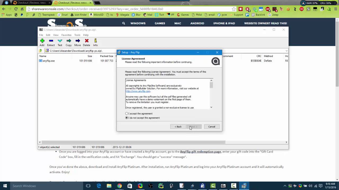
Task: Open File Explorer from taskbar
Action: coord(109,186)
